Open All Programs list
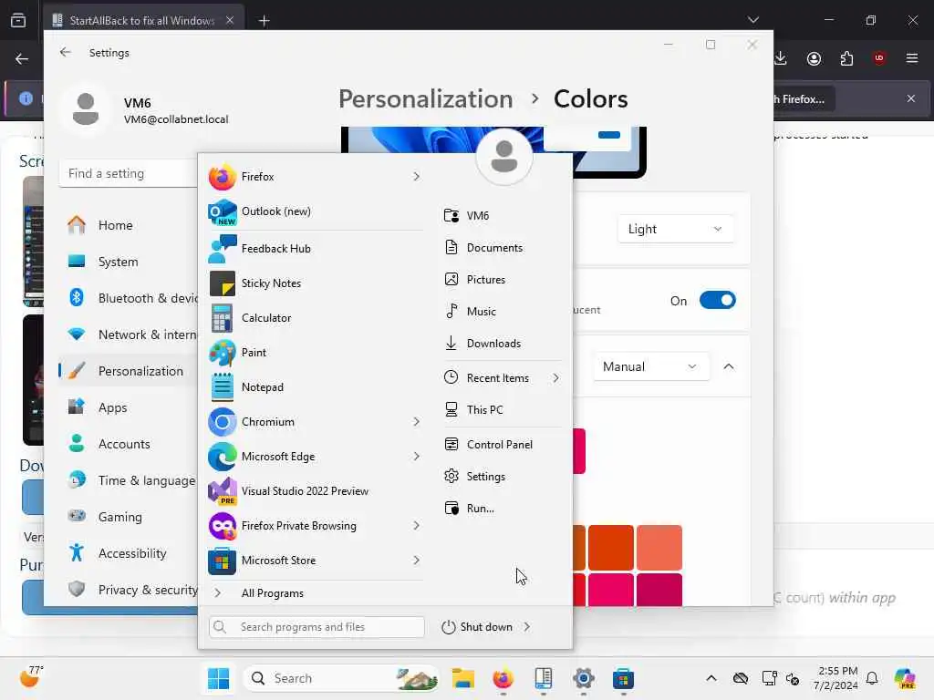The height and width of the screenshot is (700, 934). 314,593
